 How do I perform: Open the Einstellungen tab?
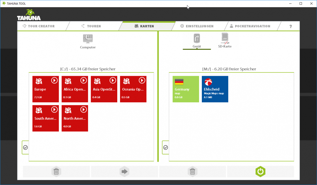[199, 26]
